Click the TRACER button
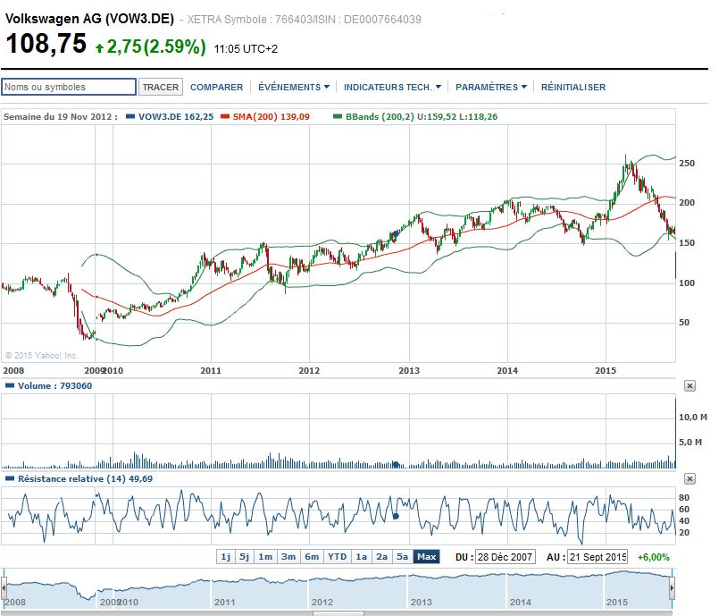 coord(161,87)
